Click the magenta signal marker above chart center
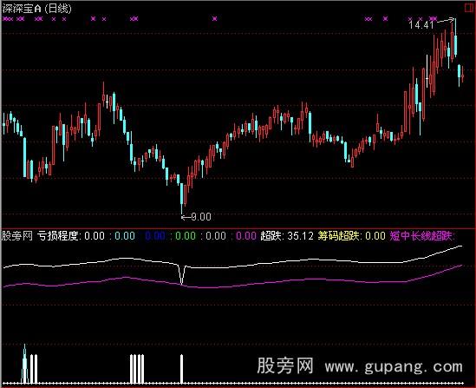476x388 pixels. pos(215,19)
